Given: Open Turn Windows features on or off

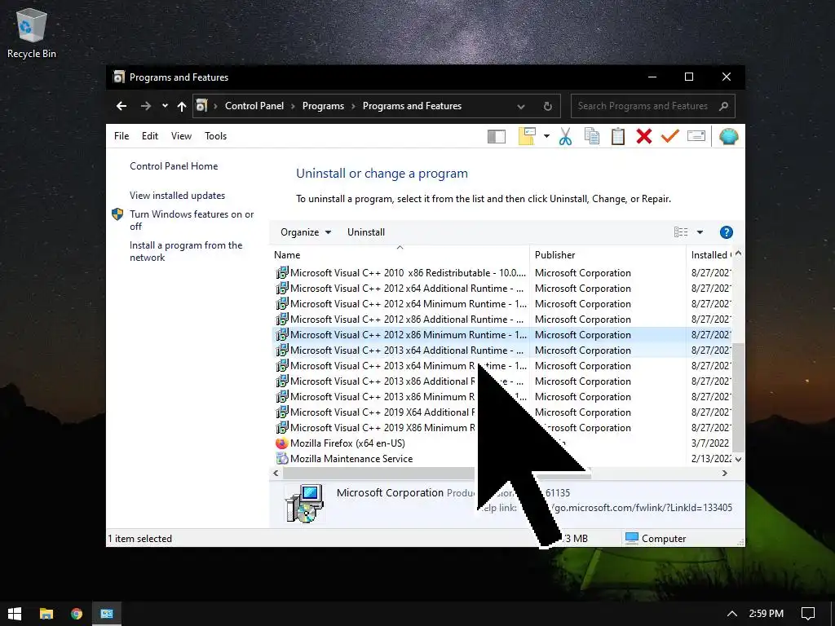Looking at the screenshot, I should point(192,220).
